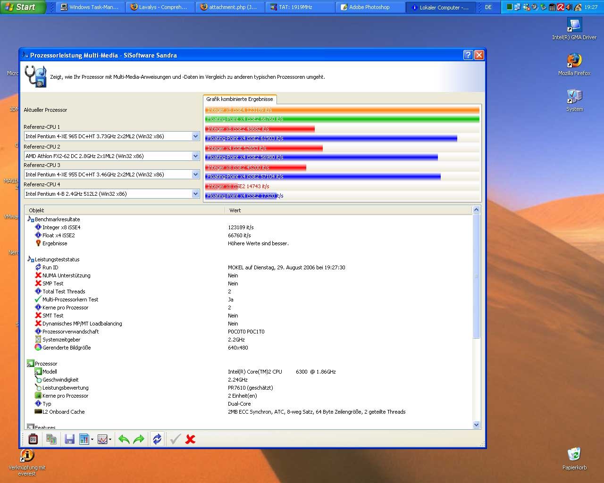Screen dimensions: 604x483
Task: Open the line graph icon's dropdown arrow
Action: point(110,440)
